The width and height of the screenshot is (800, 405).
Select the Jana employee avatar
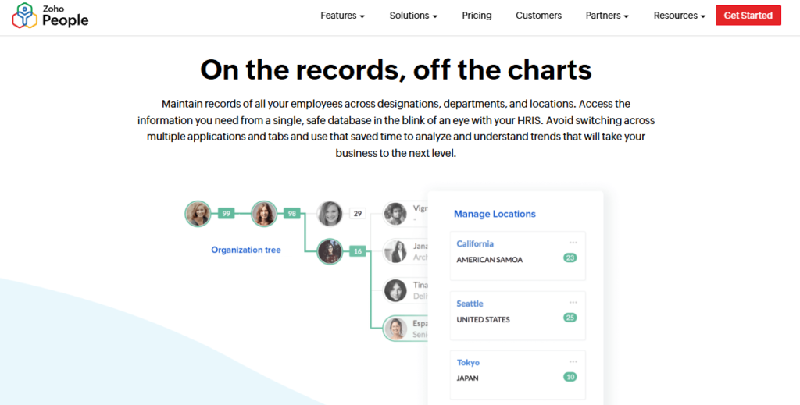pyautogui.click(x=395, y=251)
